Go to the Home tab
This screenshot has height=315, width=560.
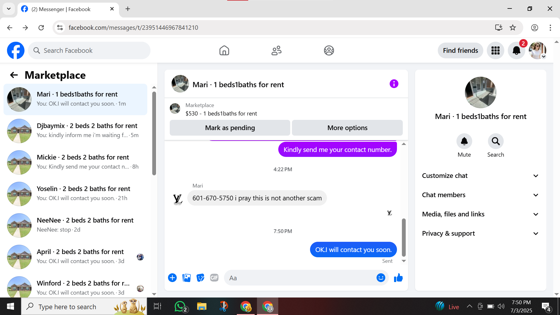point(224,50)
